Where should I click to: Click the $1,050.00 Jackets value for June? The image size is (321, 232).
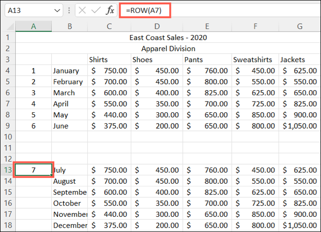pyautogui.click(x=299, y=126)
